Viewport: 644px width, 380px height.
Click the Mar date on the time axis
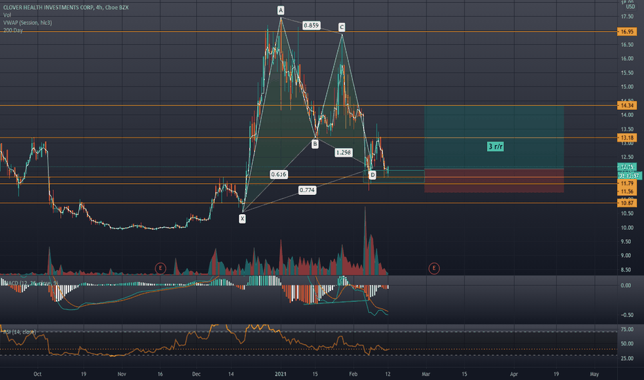click(x=426, y=374)
